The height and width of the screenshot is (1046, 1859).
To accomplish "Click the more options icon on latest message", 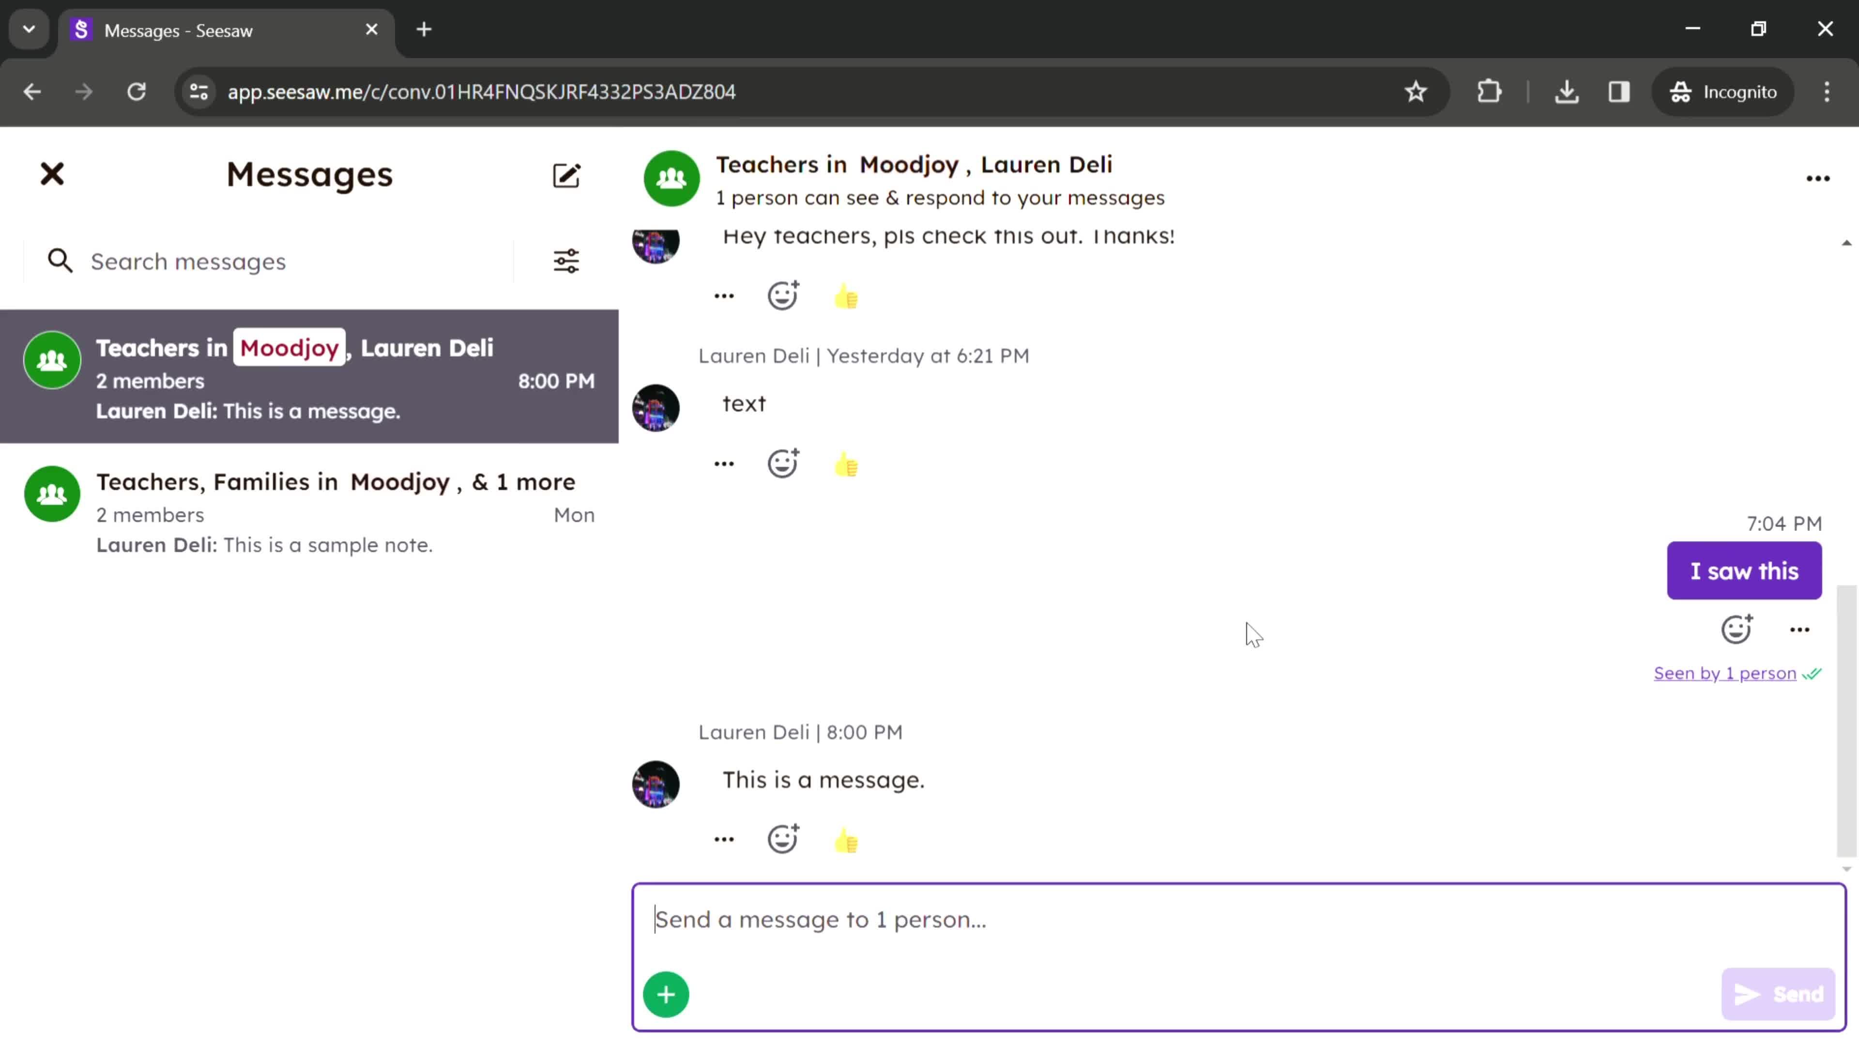I will (x=723, y=839).
